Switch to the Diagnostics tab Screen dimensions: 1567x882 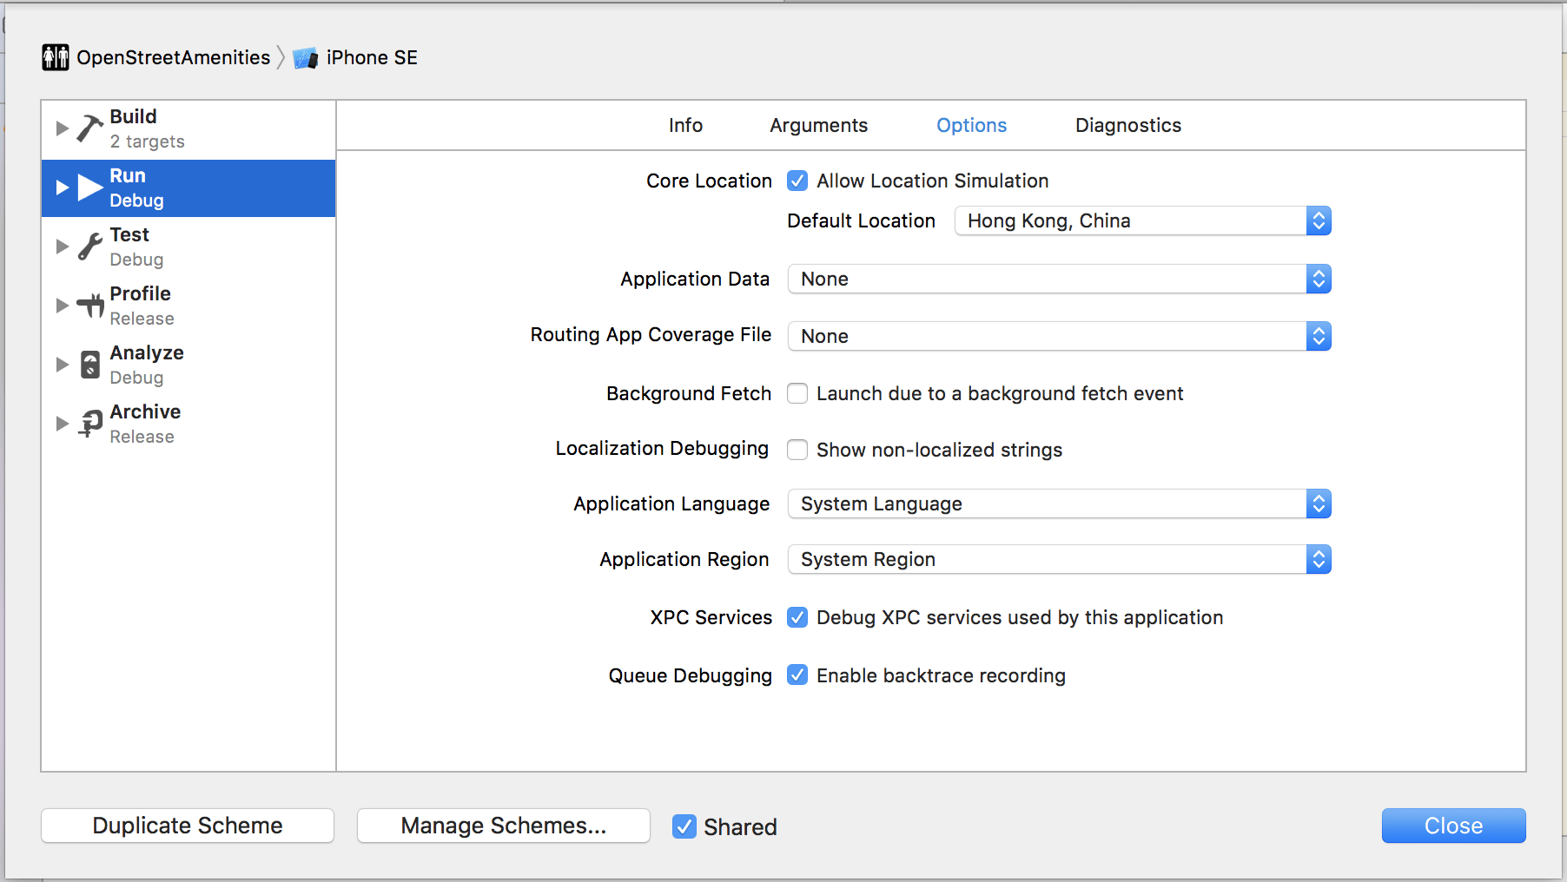point(1127,125)
